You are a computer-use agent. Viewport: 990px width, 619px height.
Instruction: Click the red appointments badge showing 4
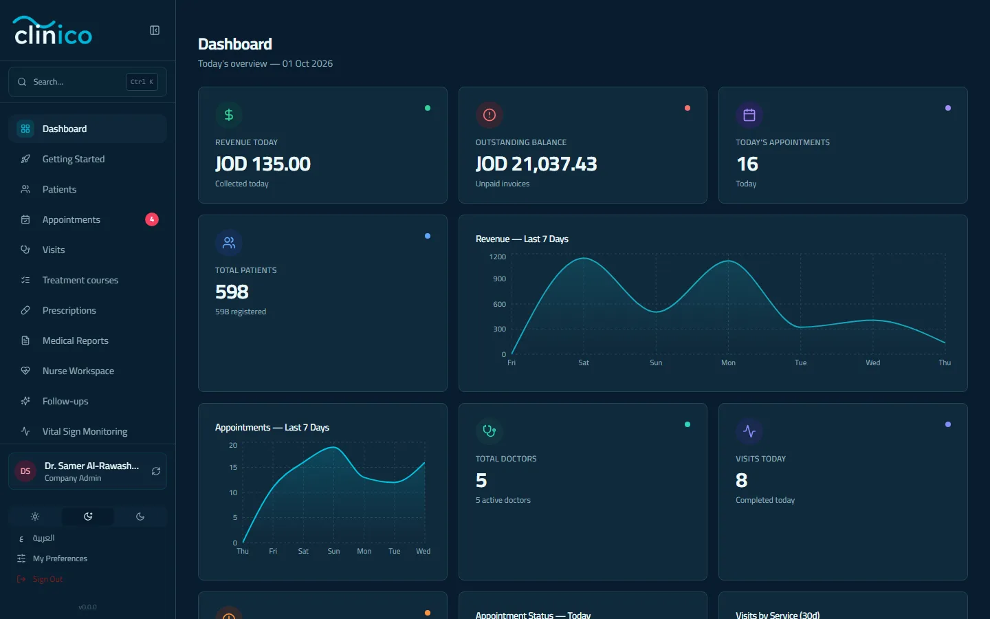coord(152,219)
